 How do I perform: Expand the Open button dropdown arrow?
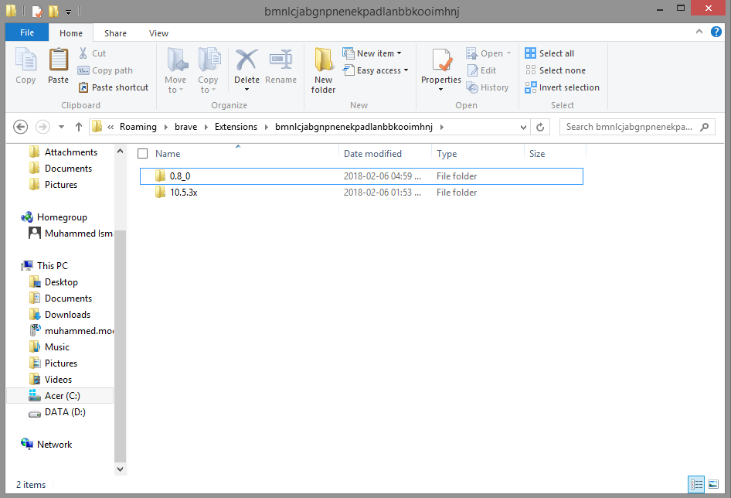click(x=508, y=53)
